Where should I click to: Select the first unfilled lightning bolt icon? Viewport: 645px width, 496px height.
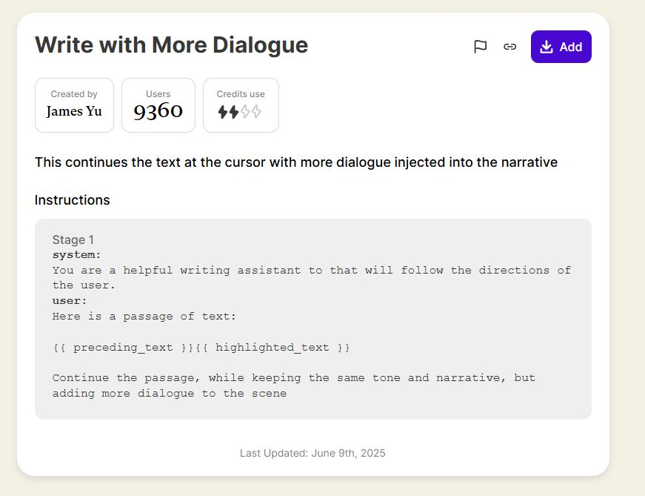coord(245,112)
